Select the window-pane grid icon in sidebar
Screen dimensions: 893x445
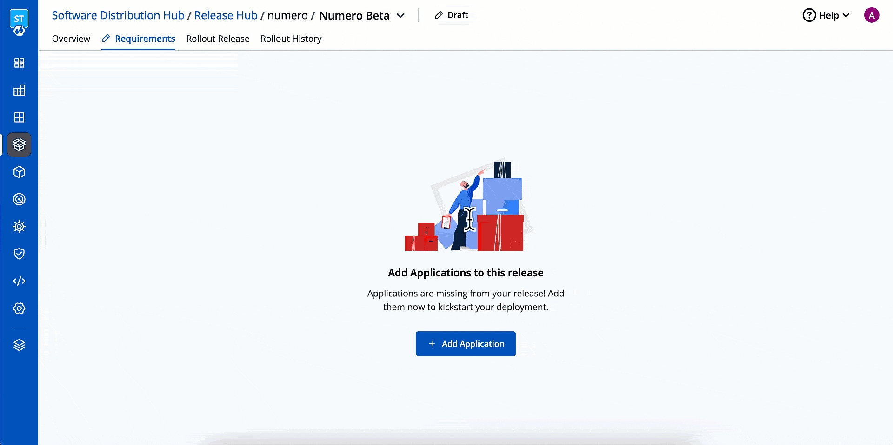pos(19,118)
